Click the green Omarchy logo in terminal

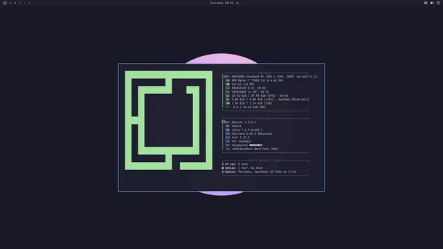tap(169, 120)
